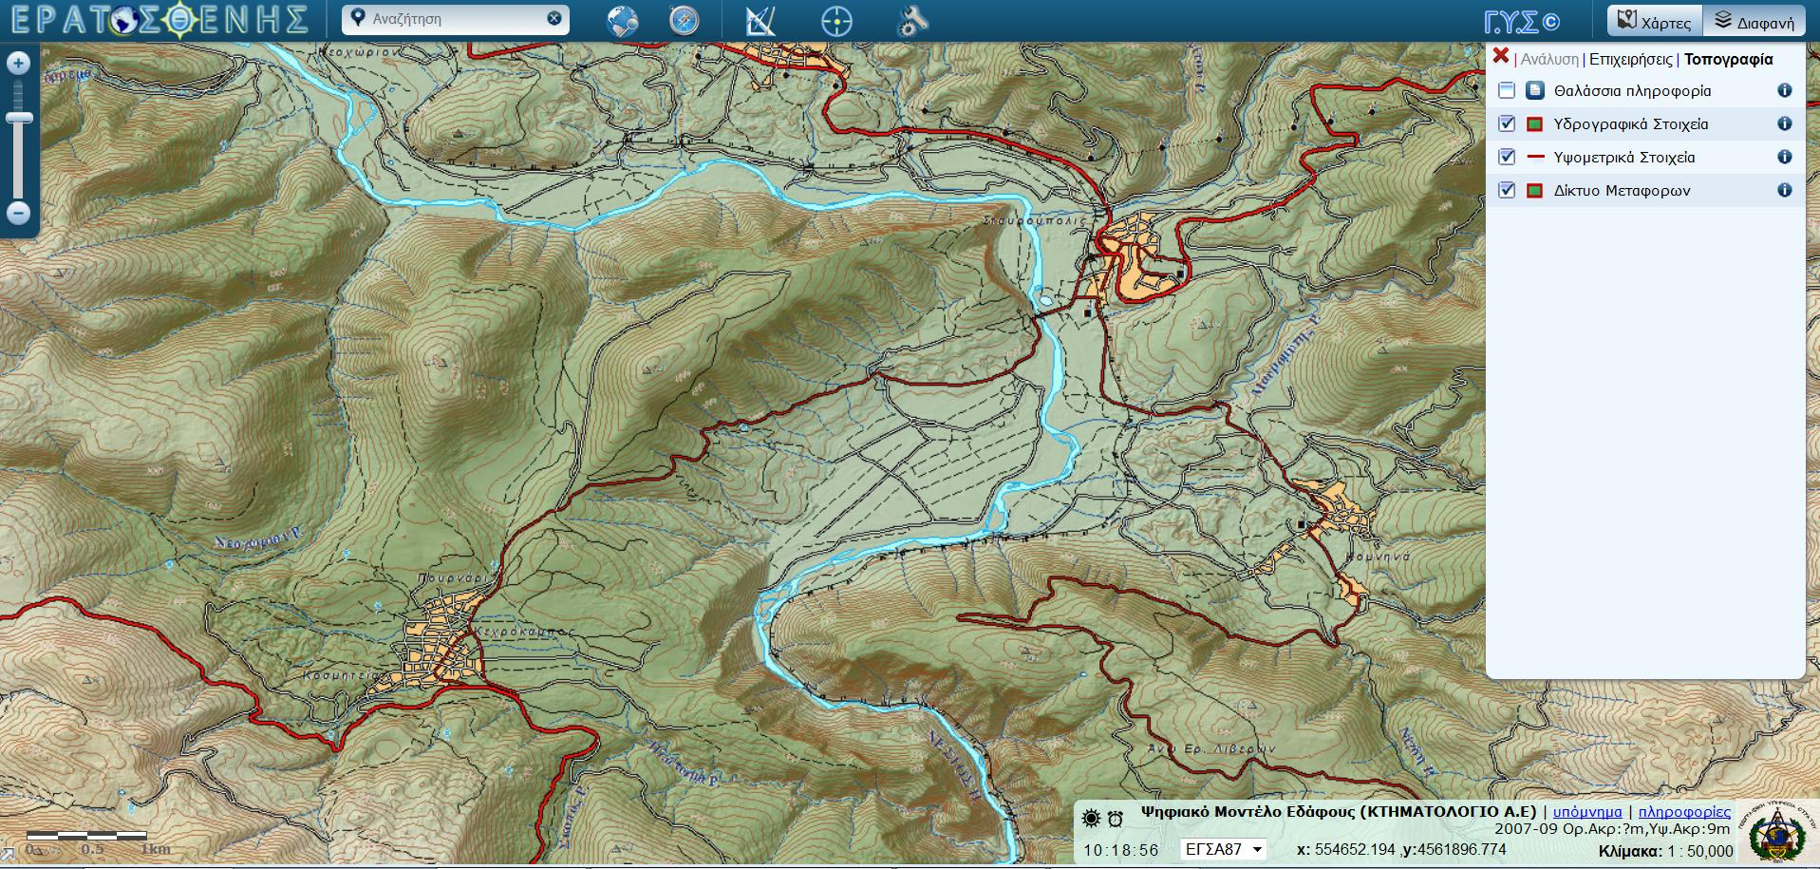
Task: Uncheck the Δίκτυο Μεταφορων layer
Action: (1507, 190)
